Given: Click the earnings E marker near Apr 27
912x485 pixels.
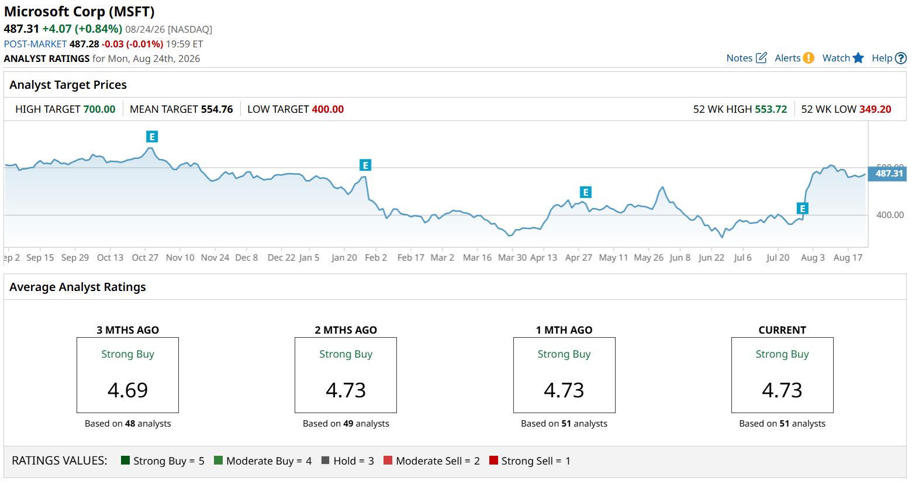Looking at the screenshot, I should pyautogui.click(x=585, y=192).
